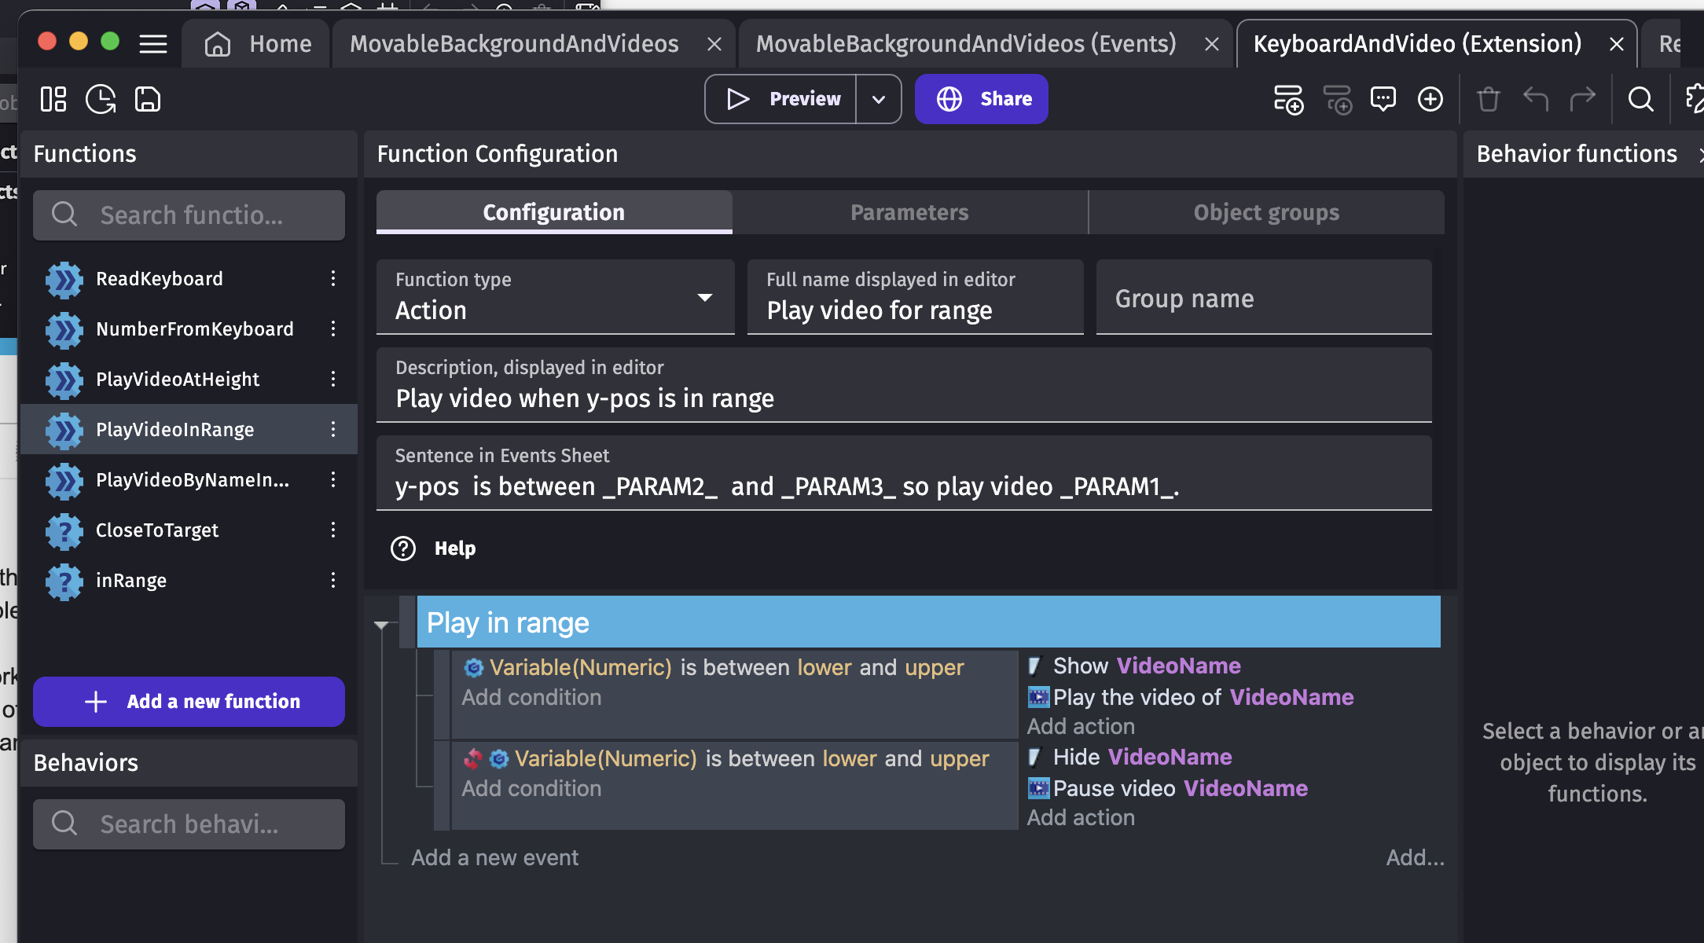This screenshot has width=1704, height=943.
Task: Open the project manager panel icon
Action: click(53, 99)
